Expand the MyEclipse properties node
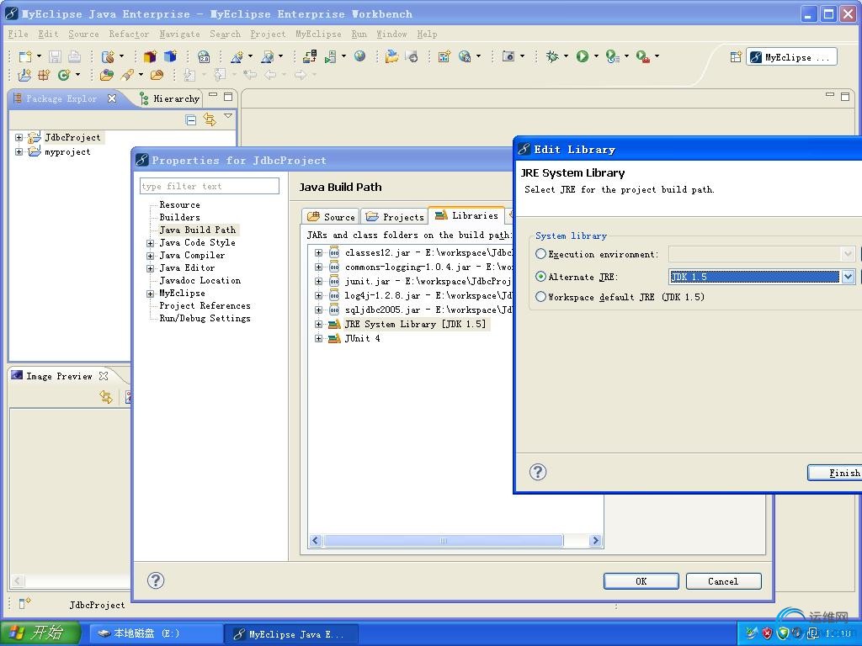The image size is (862, 646). [150, 294]
